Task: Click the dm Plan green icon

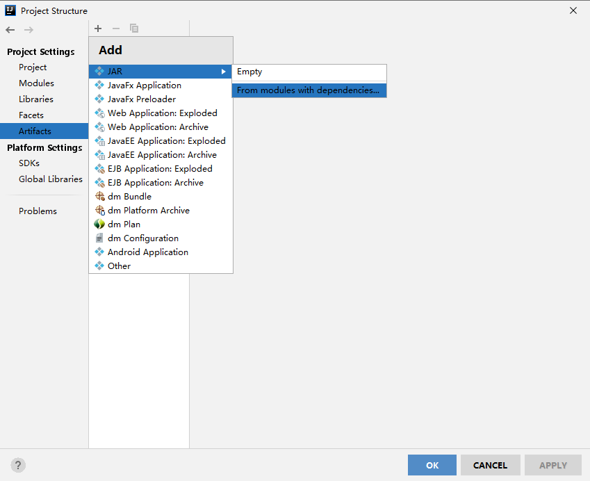Action: coord(99,225)
